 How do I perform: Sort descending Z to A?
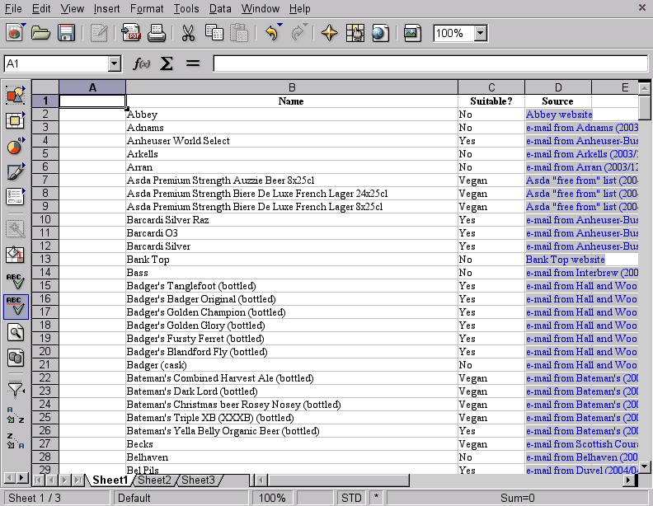[16, 441]
